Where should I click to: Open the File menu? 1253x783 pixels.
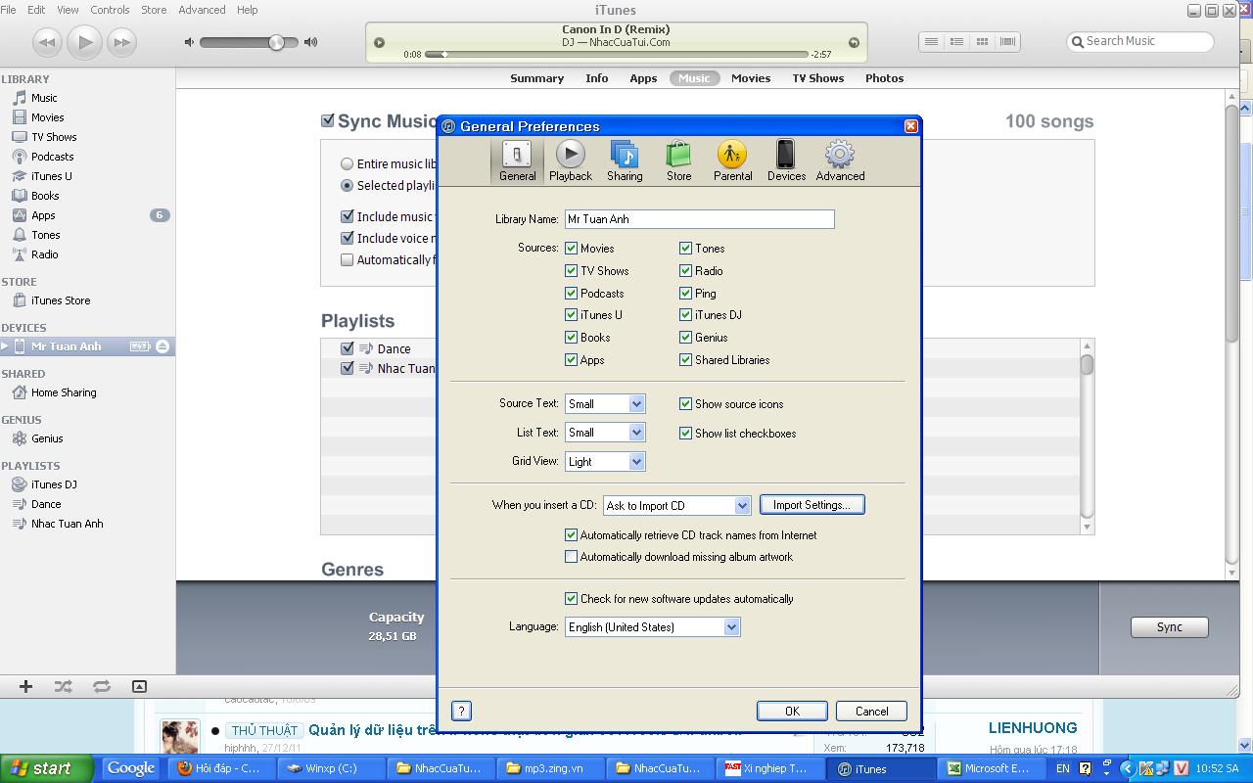8,10
